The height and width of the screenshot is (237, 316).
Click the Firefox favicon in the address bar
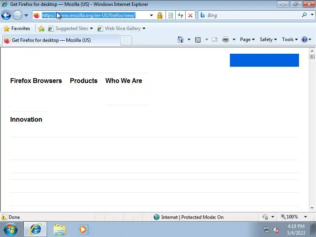point(37,15)
